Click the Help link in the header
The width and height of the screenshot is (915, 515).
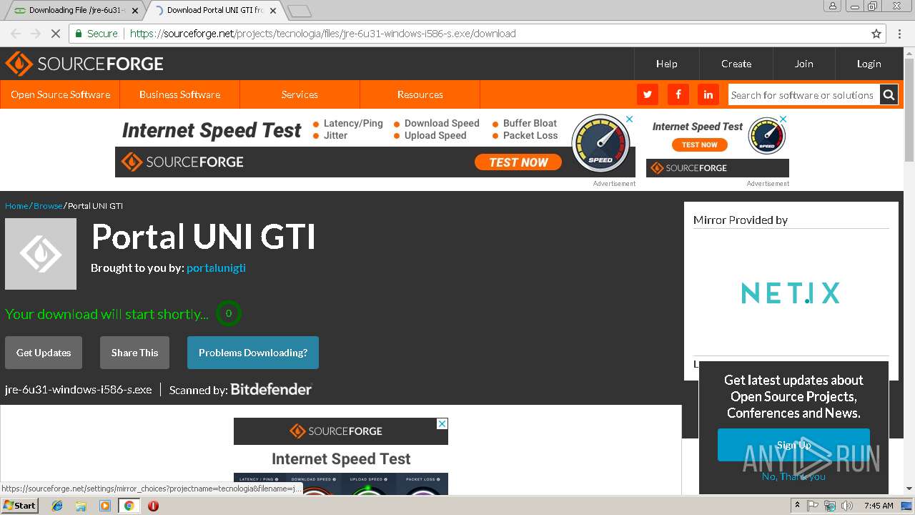667,64
